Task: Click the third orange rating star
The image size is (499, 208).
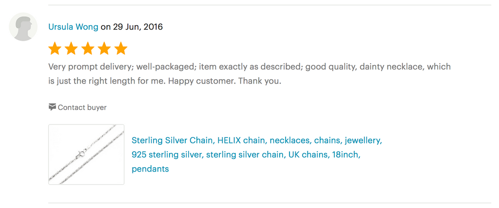Action: 88,49
